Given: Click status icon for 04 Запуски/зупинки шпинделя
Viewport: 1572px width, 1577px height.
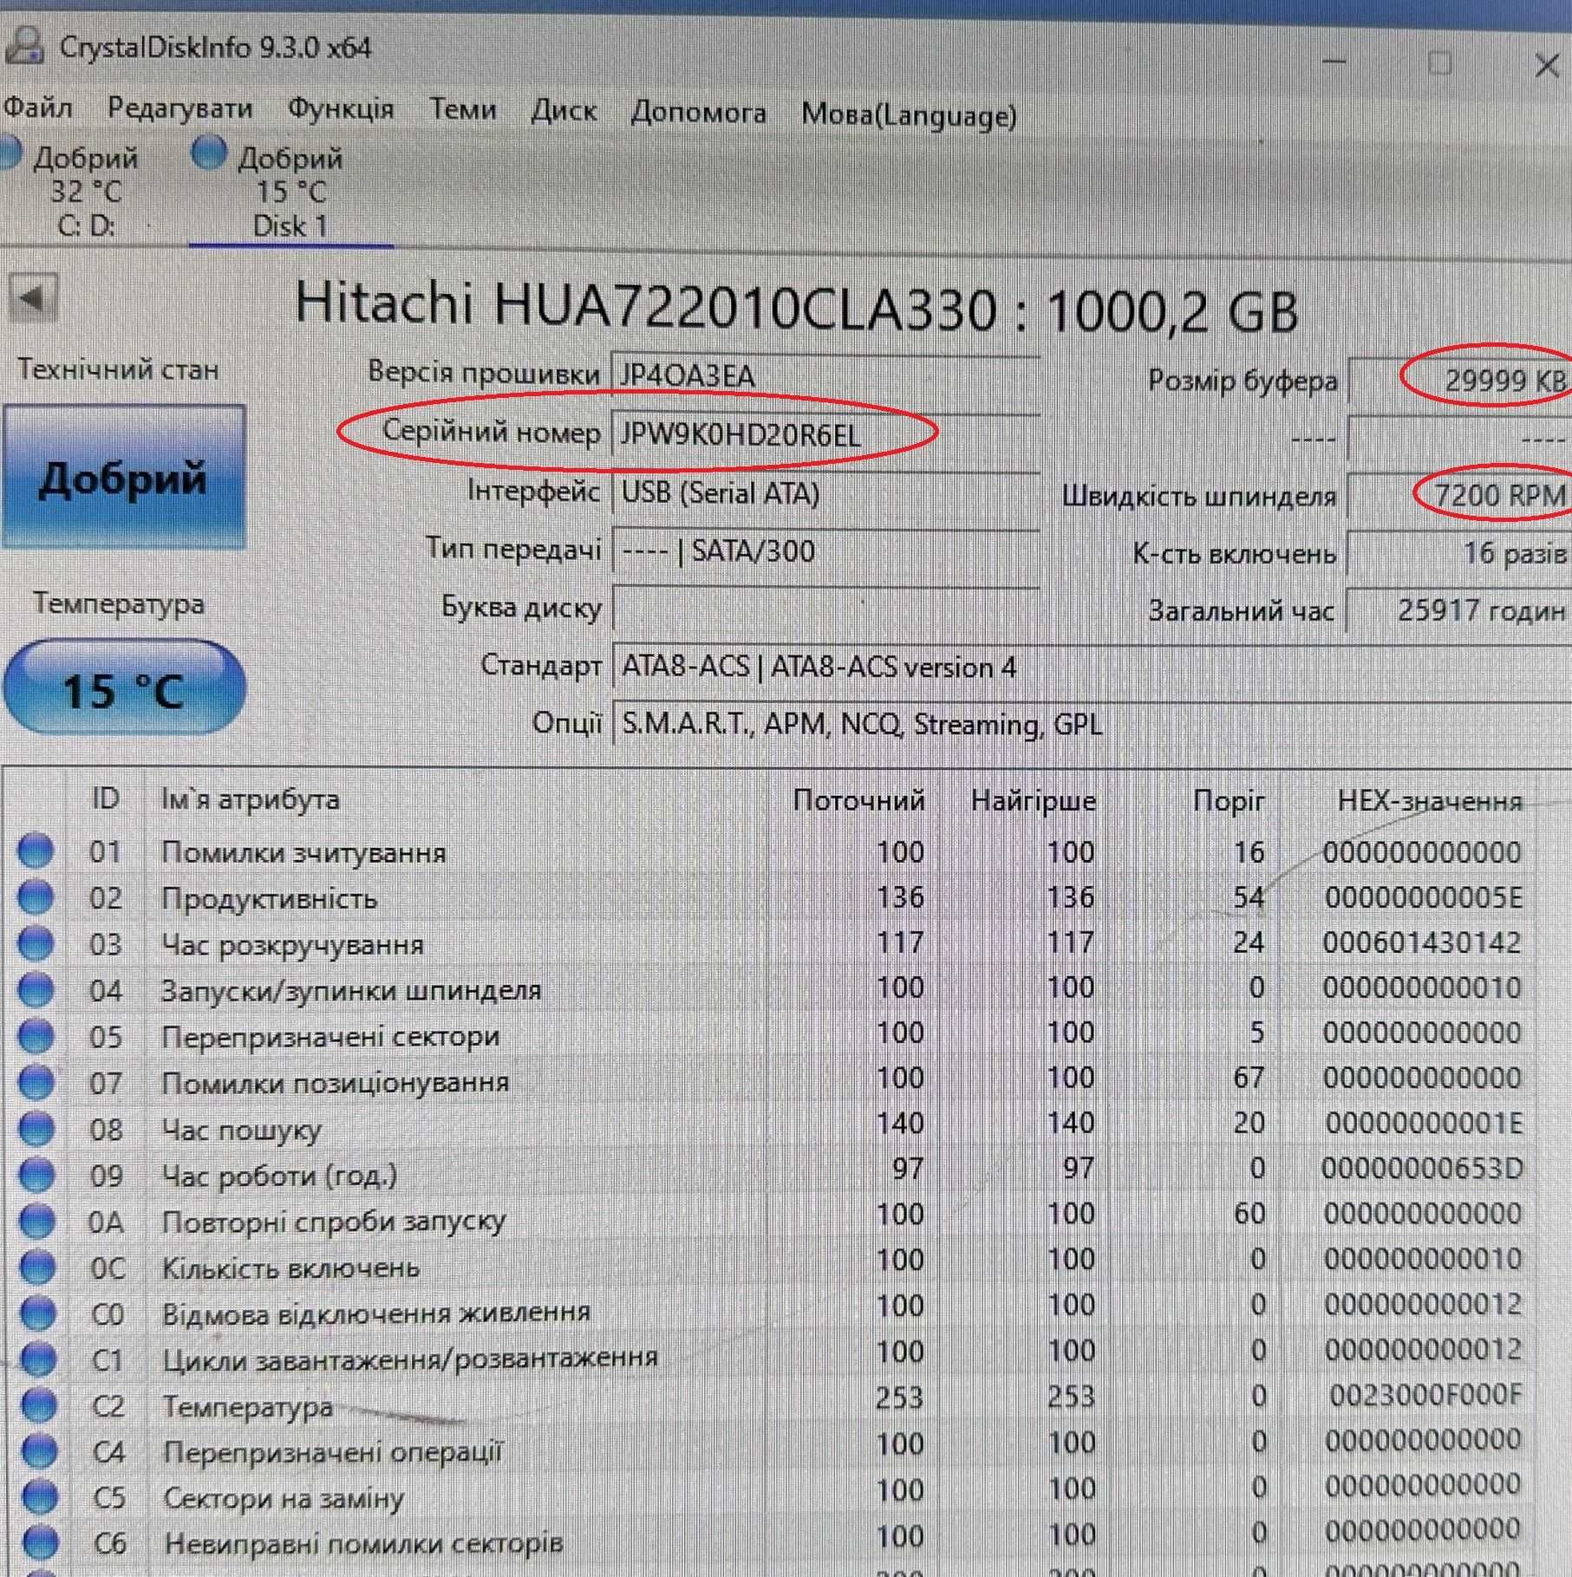Looking at the screenshot, I should tap(36, 988).
